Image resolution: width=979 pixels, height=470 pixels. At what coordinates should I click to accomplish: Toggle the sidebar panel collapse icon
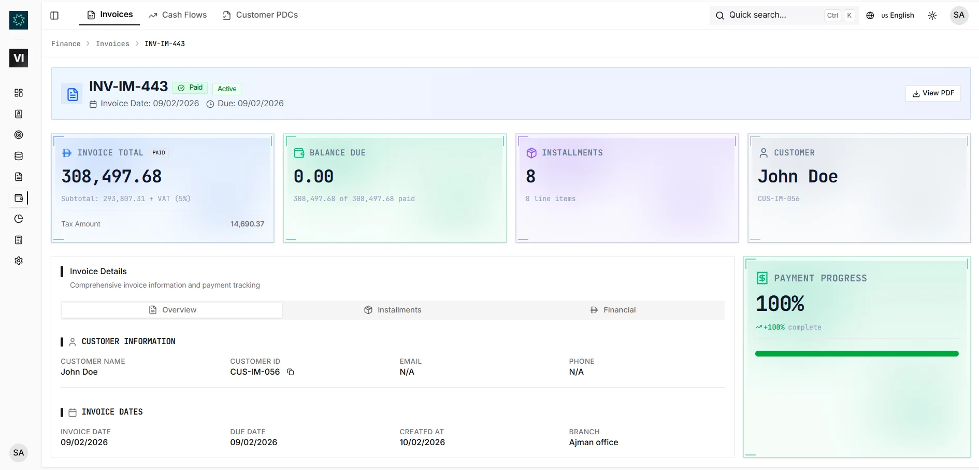54,16
